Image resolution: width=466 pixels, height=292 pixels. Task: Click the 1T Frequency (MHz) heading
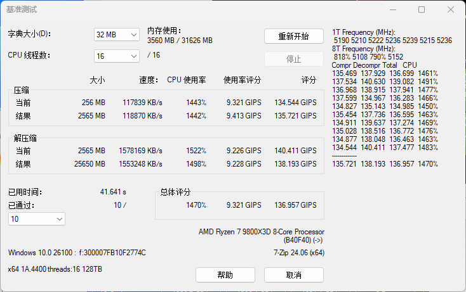click(x=364, y=32)
